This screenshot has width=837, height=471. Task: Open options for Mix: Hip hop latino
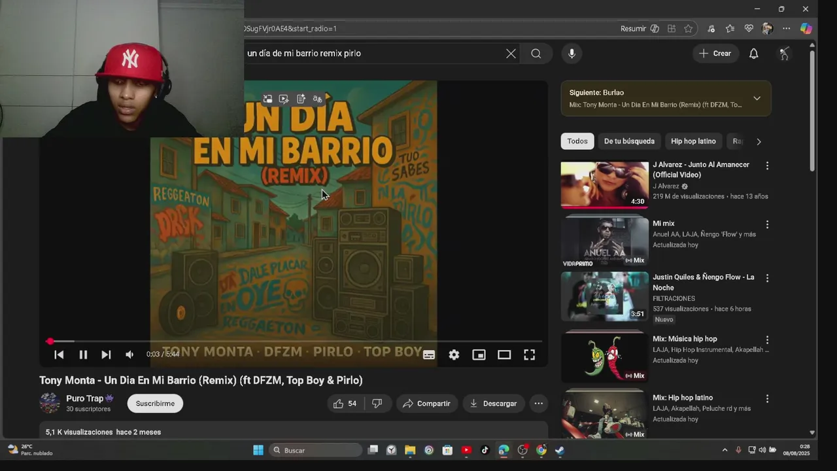pos(767,398)
